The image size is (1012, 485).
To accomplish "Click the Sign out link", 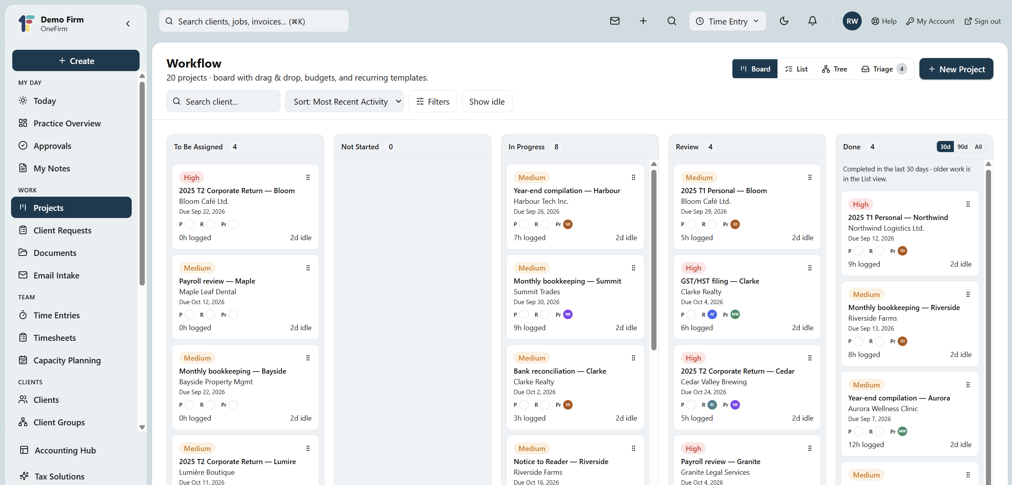I will (x=982, y=21).
